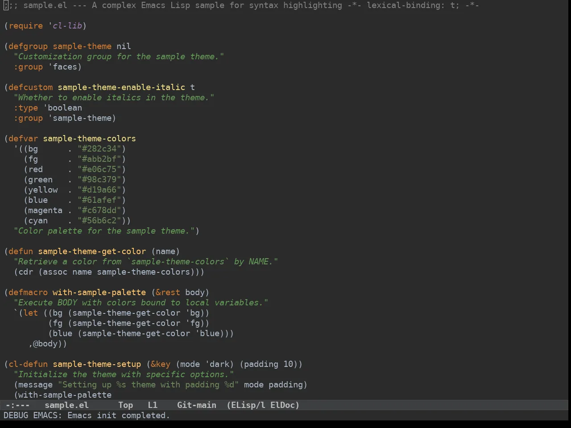Click the echo area message 'Emacs init completed.'
The image size is (571, 428).
119,416
